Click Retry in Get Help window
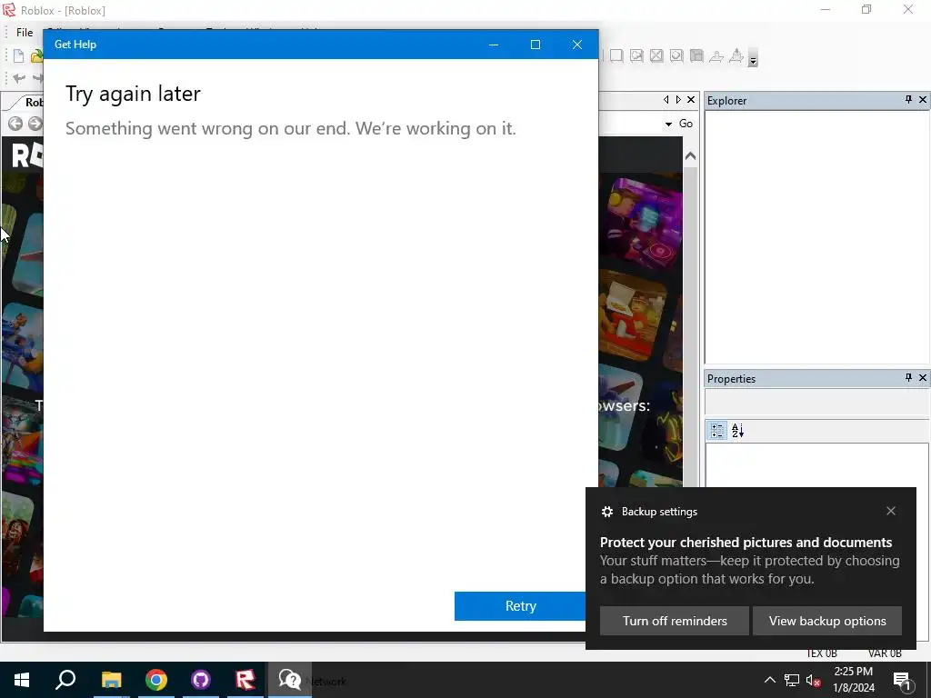Viewport: 931px width, 698px height. pos(521,606)
